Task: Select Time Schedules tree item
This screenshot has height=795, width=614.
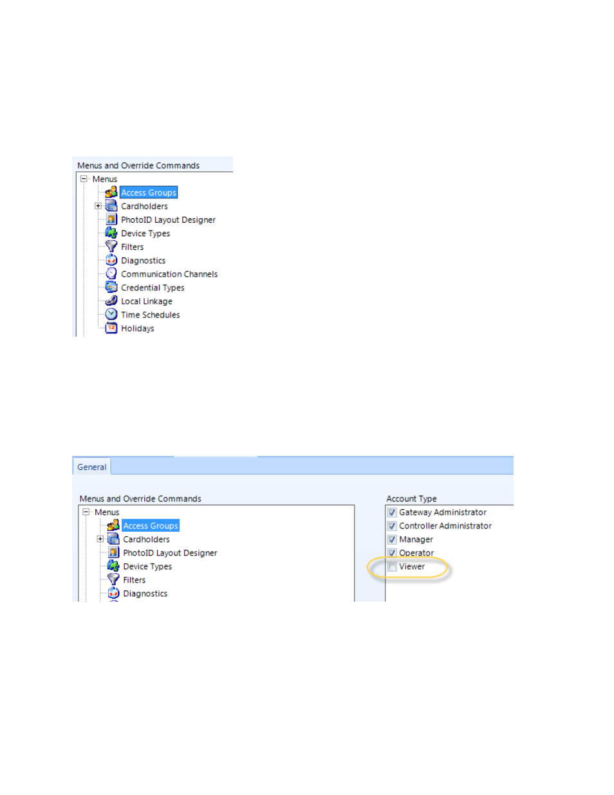Action: [x=150, y=314]
